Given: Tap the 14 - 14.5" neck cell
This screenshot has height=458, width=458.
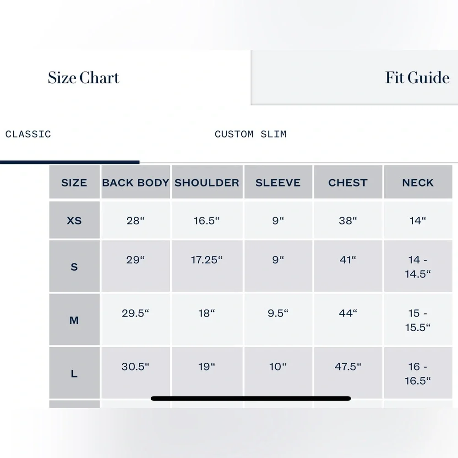Looking at the screenshot, I should (418, 267).
